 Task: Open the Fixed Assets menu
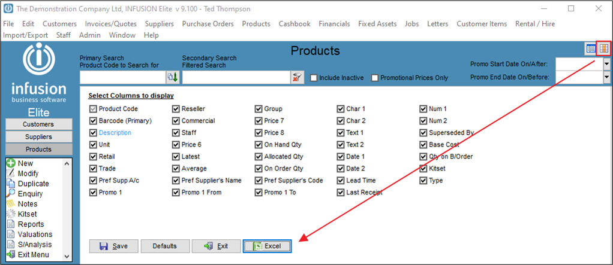[x=377, y=24]
